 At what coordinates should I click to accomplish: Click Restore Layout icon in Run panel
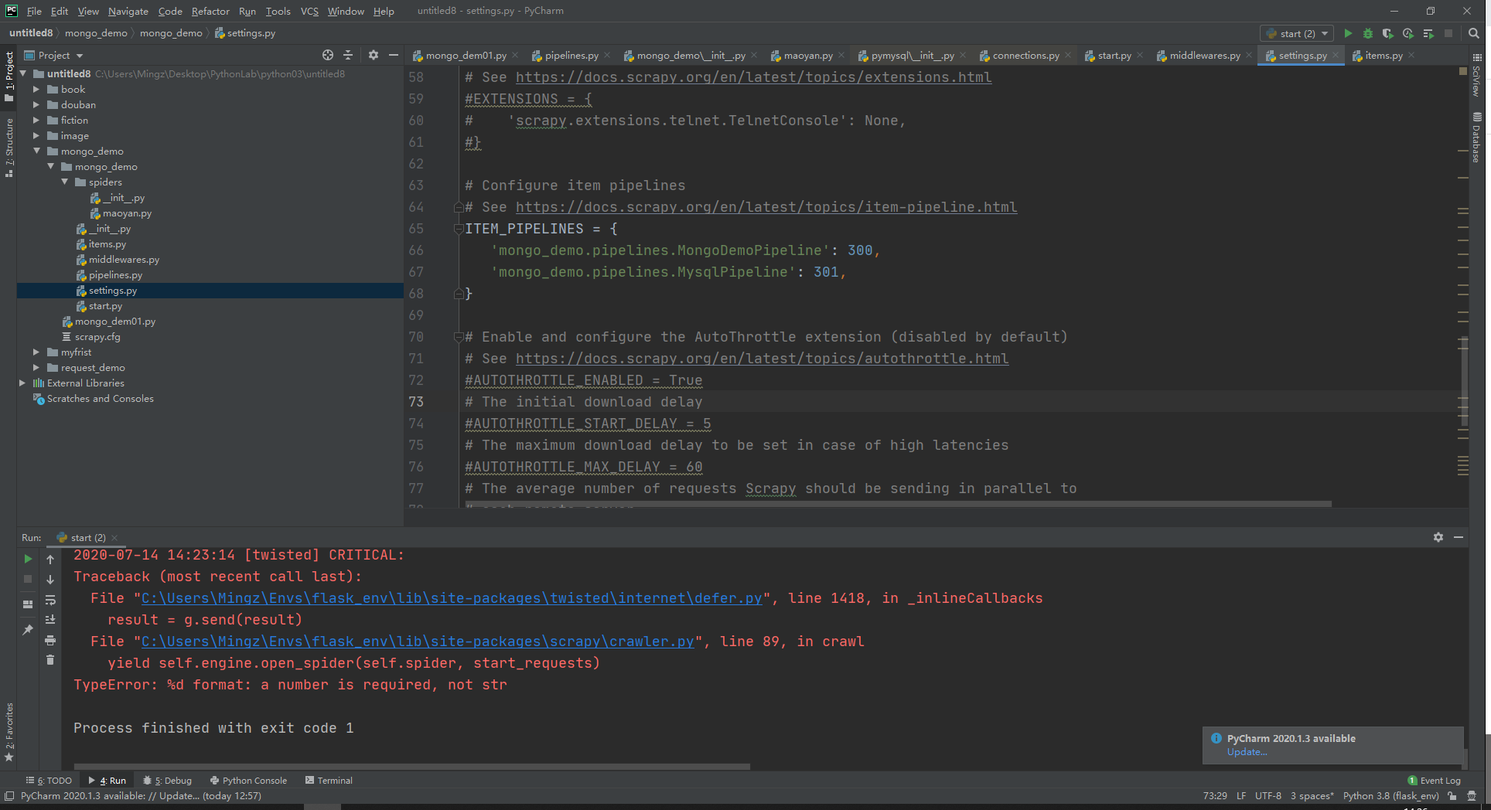click(28, 604)
